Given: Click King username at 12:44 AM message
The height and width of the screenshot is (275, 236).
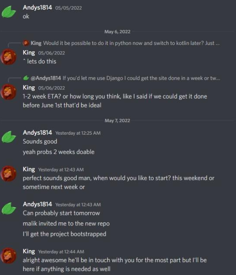Looking at the screenshot, I should pos(29,251).
